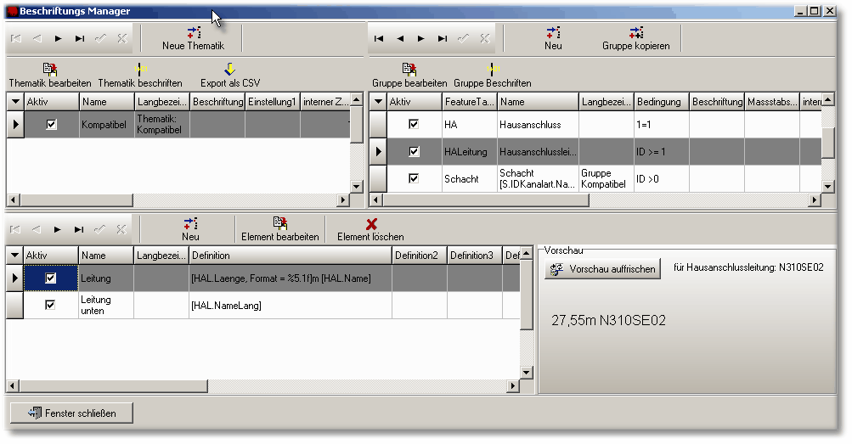The height and width of the screenshot is (444, 852).
Task: Click FeatureTa... column header
Action: tap(469, 102)
